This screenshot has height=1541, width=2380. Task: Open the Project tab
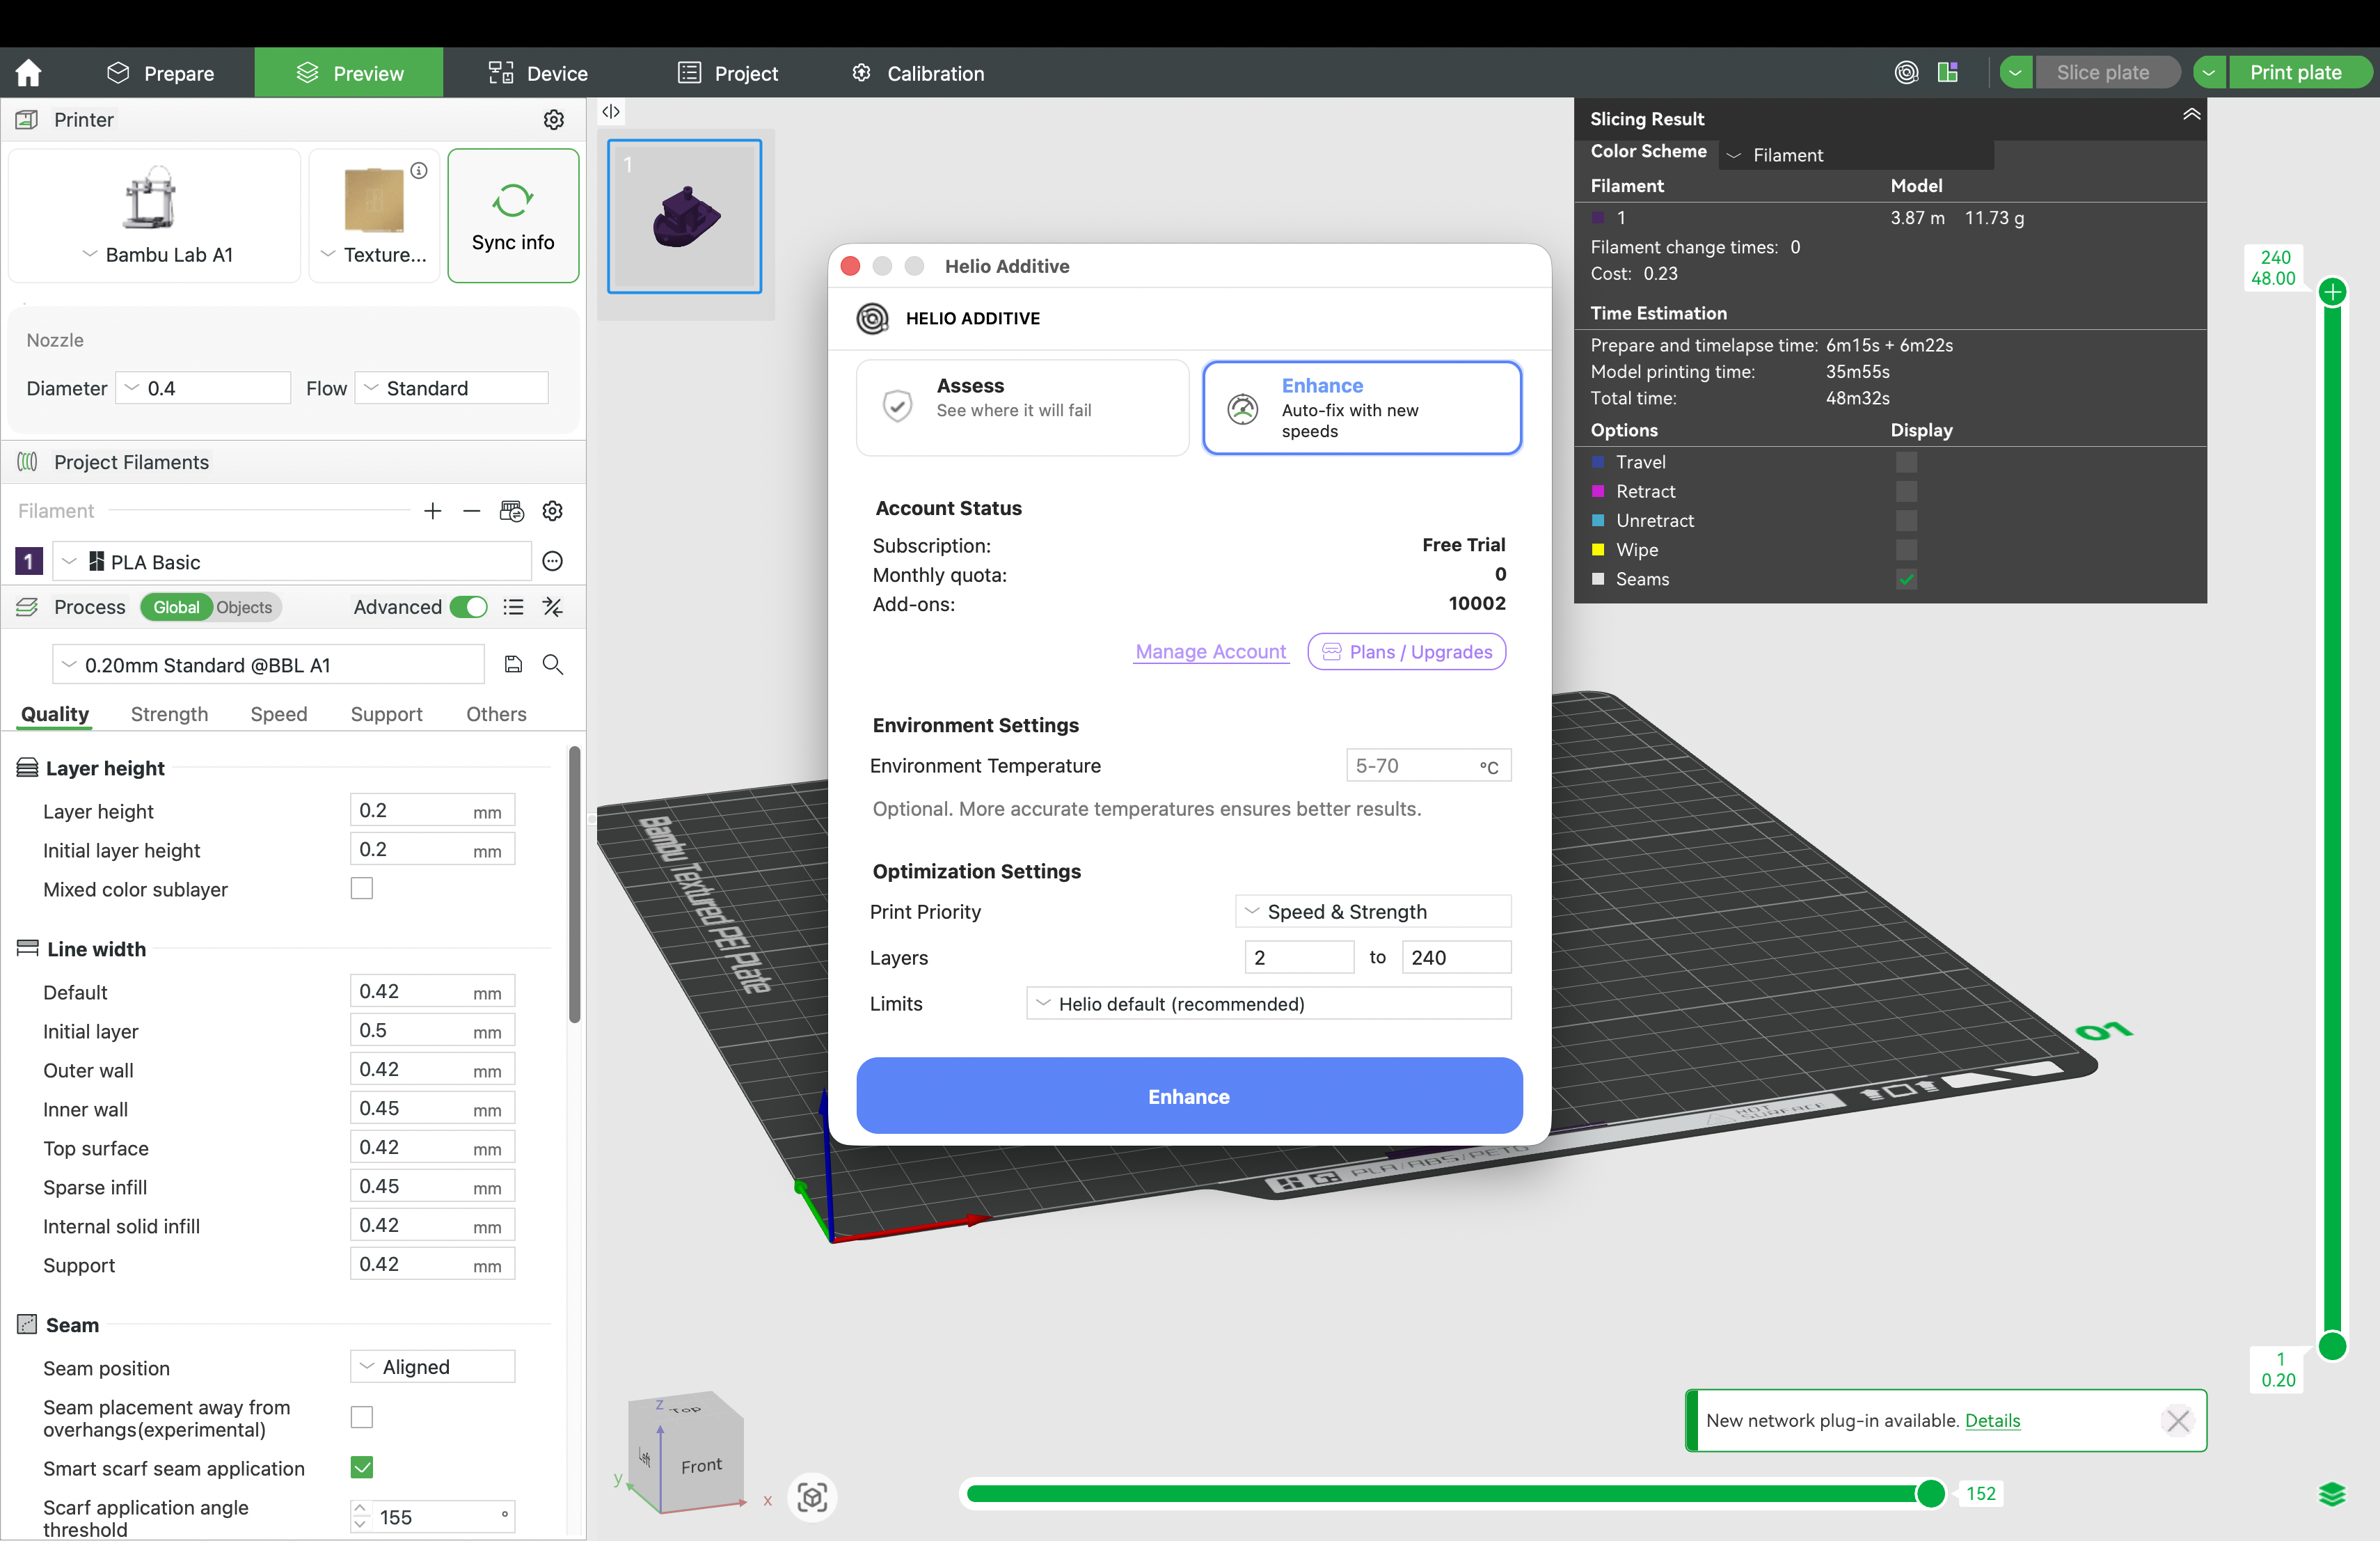(728, 73)
